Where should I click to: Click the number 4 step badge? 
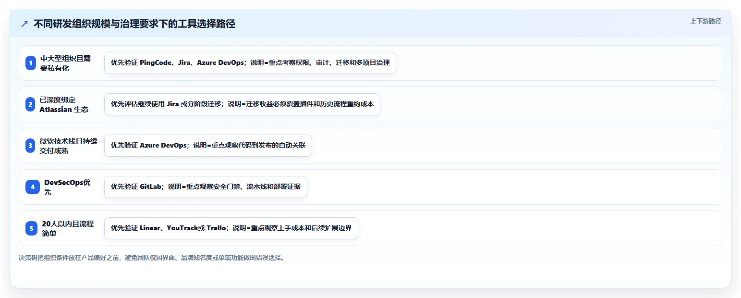pyautogui.click(x=33, y=187)
